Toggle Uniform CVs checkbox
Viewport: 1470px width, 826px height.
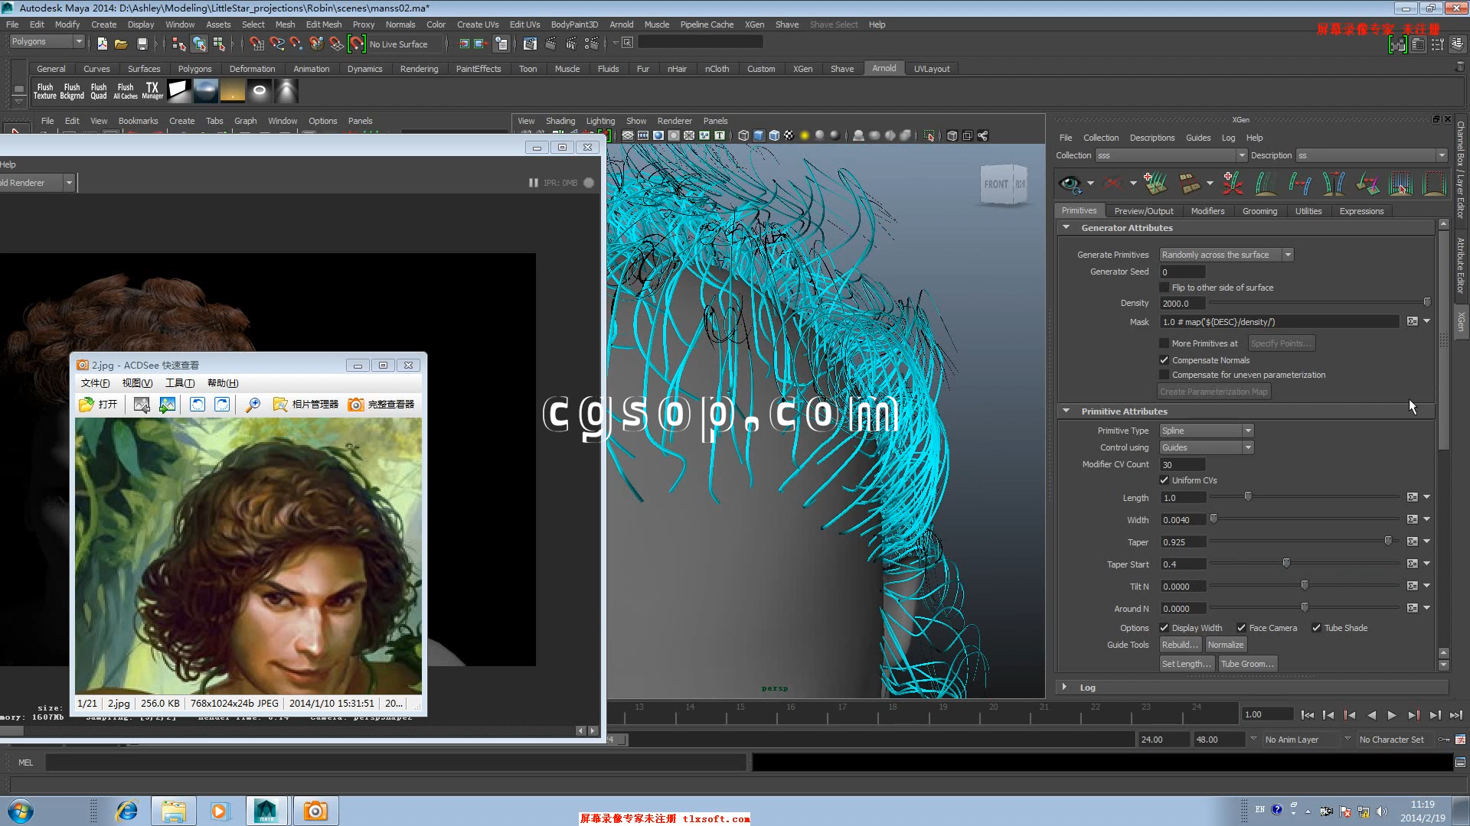pos(1165,480)
